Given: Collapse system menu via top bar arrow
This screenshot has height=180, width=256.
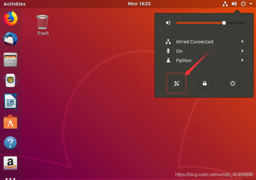Looking at the screenshot, I should coord(251,4).
